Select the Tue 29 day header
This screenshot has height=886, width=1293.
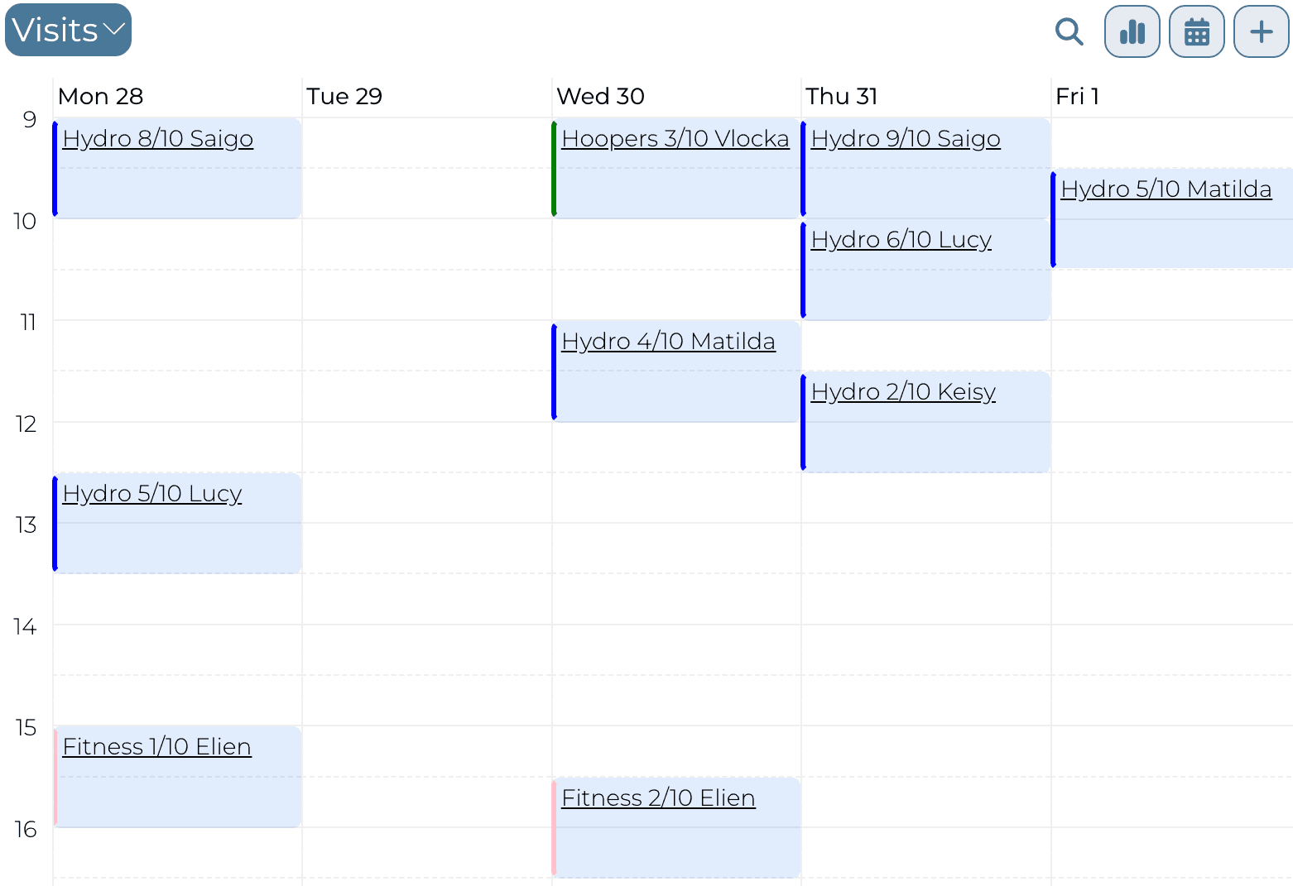[x=344, y=96]
